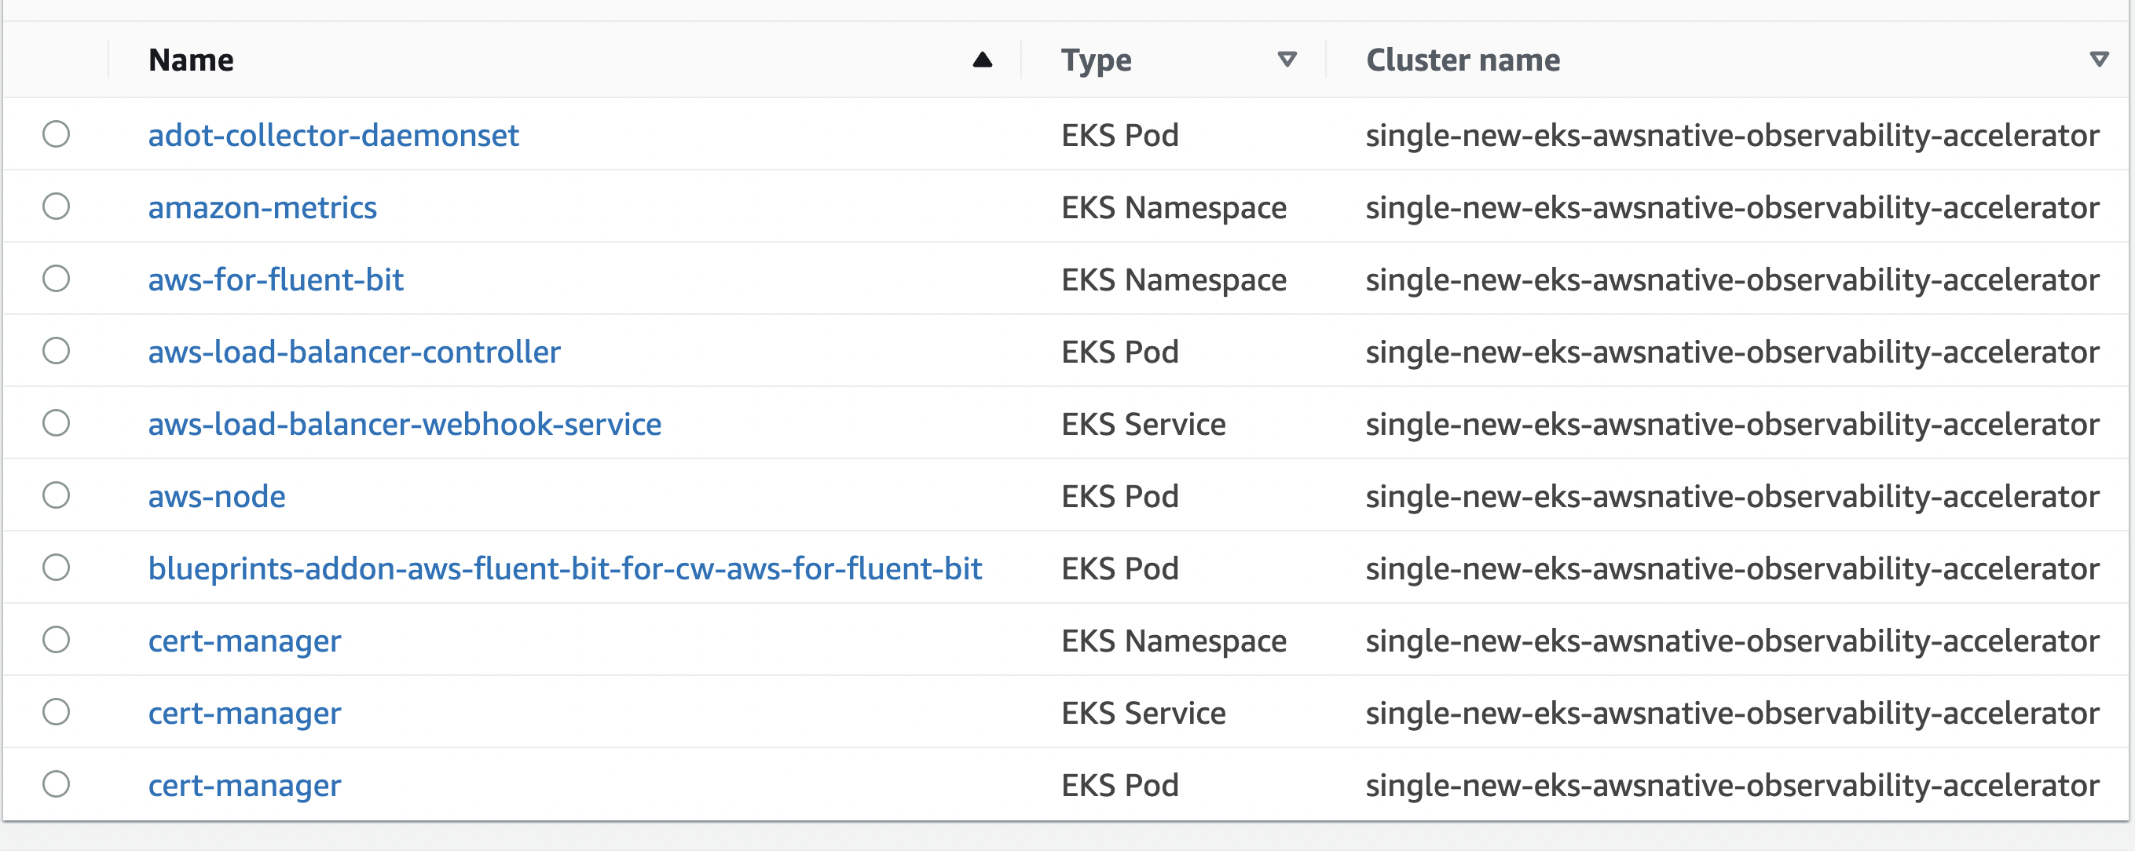The height and width of the screenshot is (851, 2135).
Task: Click the Type column header text
Action: click(x=1096, y=60)
